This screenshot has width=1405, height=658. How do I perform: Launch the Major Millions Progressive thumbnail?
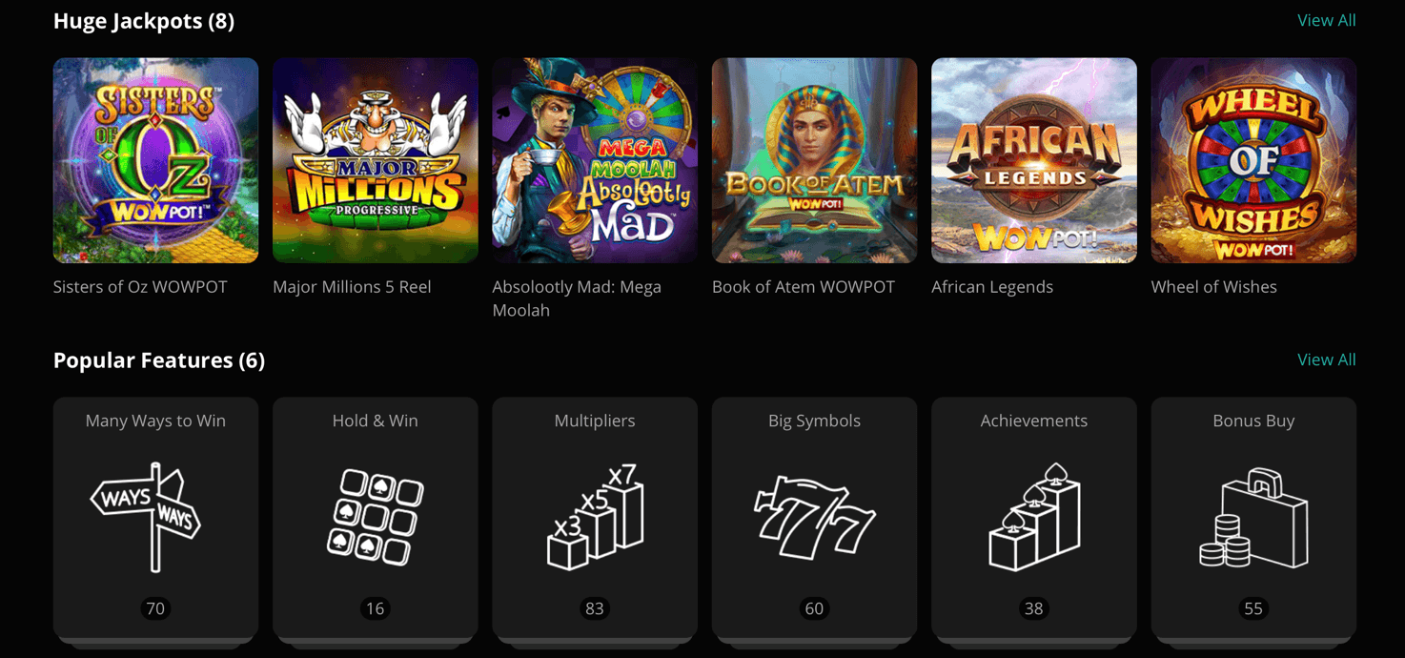375,160
